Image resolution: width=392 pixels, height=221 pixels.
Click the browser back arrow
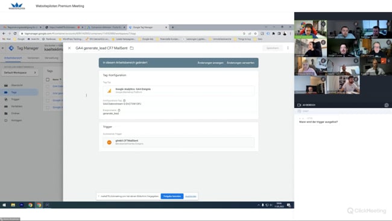[x=4, y=33]
